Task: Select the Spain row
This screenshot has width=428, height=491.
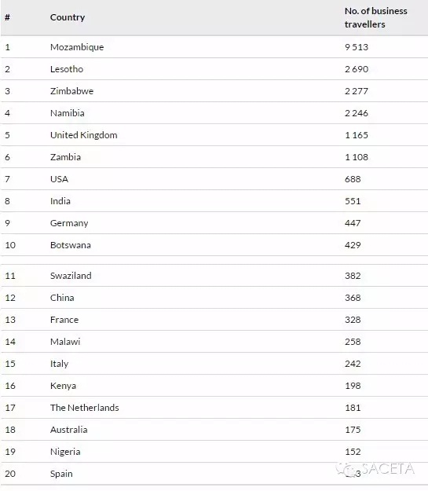Action: (214, 474)
